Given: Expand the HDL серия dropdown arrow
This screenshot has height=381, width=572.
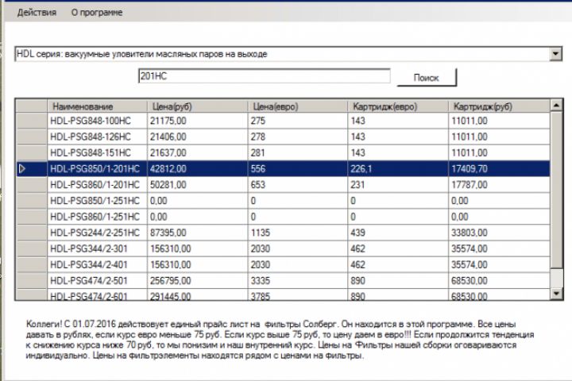Looking at the screenshot, I should coord(555,54).
